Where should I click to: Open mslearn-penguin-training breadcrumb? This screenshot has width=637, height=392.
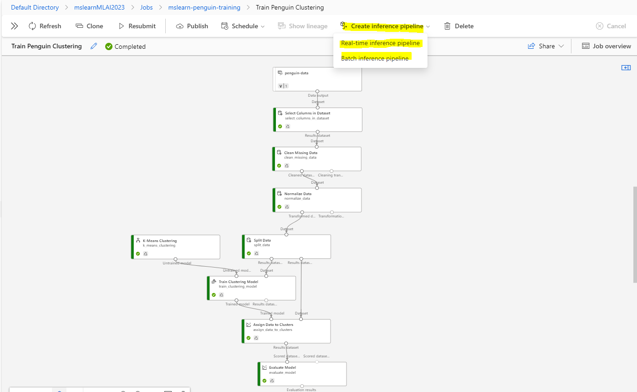(204, 7)
